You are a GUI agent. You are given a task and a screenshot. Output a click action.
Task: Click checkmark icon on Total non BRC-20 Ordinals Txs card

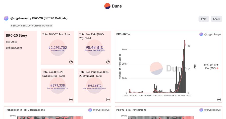coord(71,100)
